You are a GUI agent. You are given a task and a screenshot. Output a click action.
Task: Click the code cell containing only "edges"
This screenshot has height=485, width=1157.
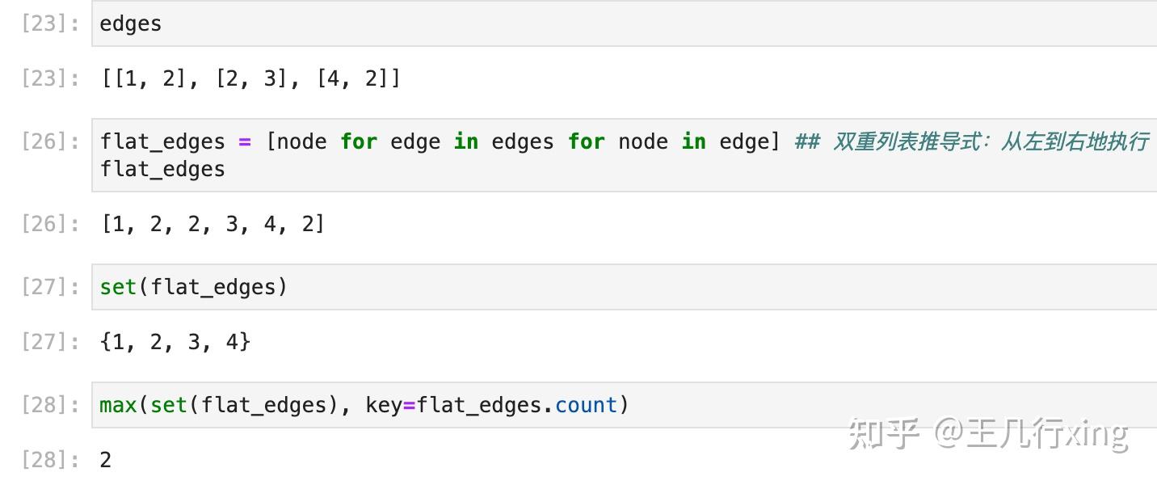tap(566, 24)
